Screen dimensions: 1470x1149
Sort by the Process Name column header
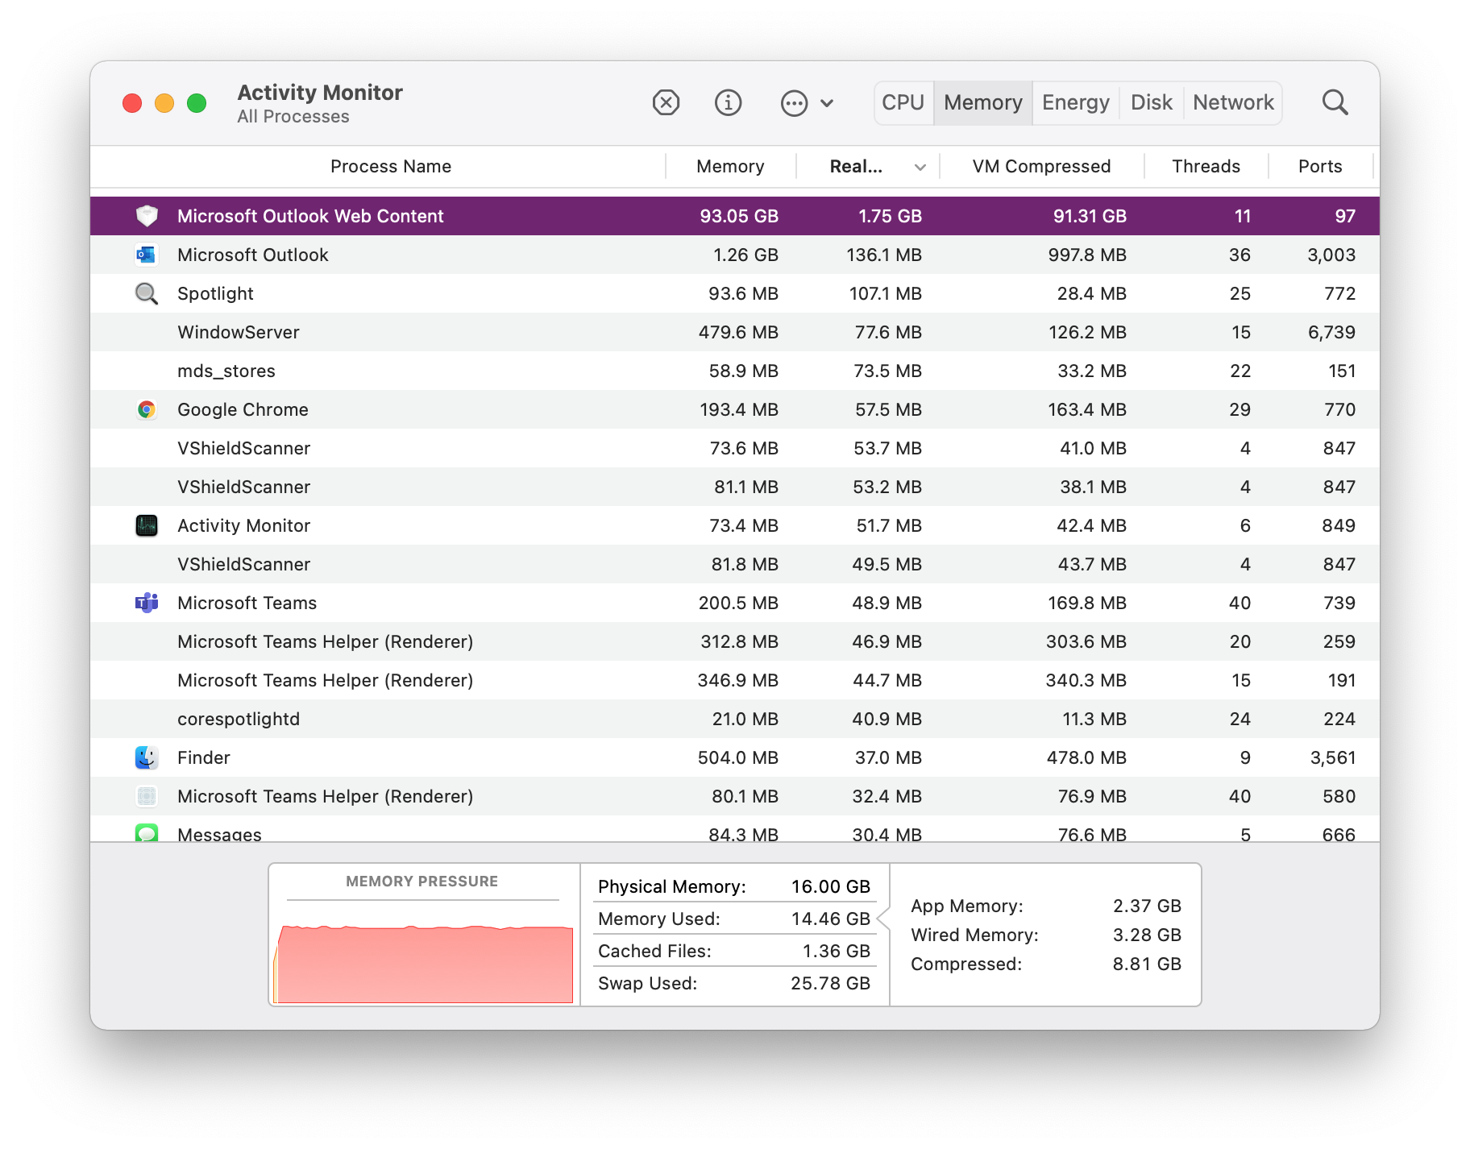point(391,166)
